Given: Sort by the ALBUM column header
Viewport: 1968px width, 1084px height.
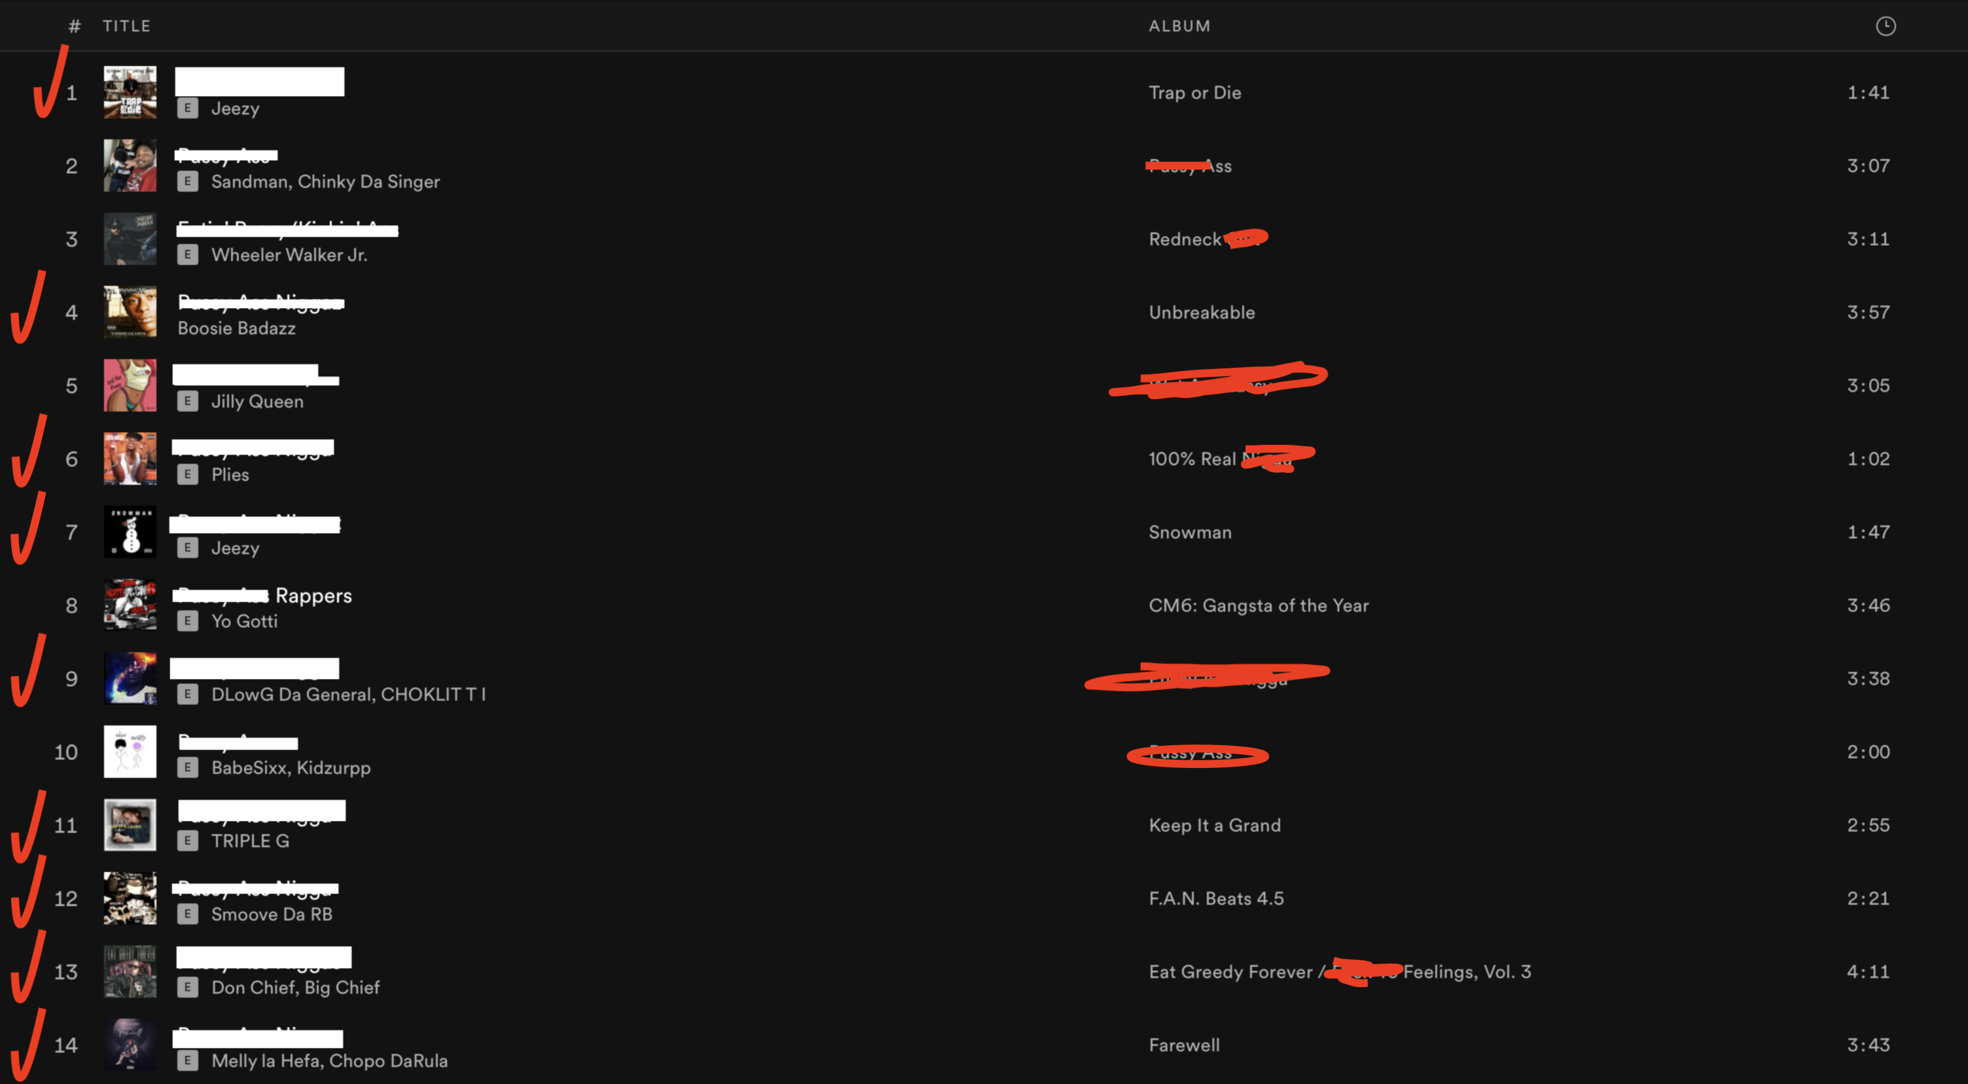Looking at the screenshot, I should [x=1179, y=26].
